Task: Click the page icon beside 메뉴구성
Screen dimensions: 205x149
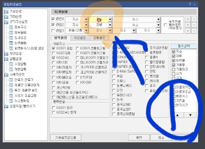Action: click(x=11, y=27)
